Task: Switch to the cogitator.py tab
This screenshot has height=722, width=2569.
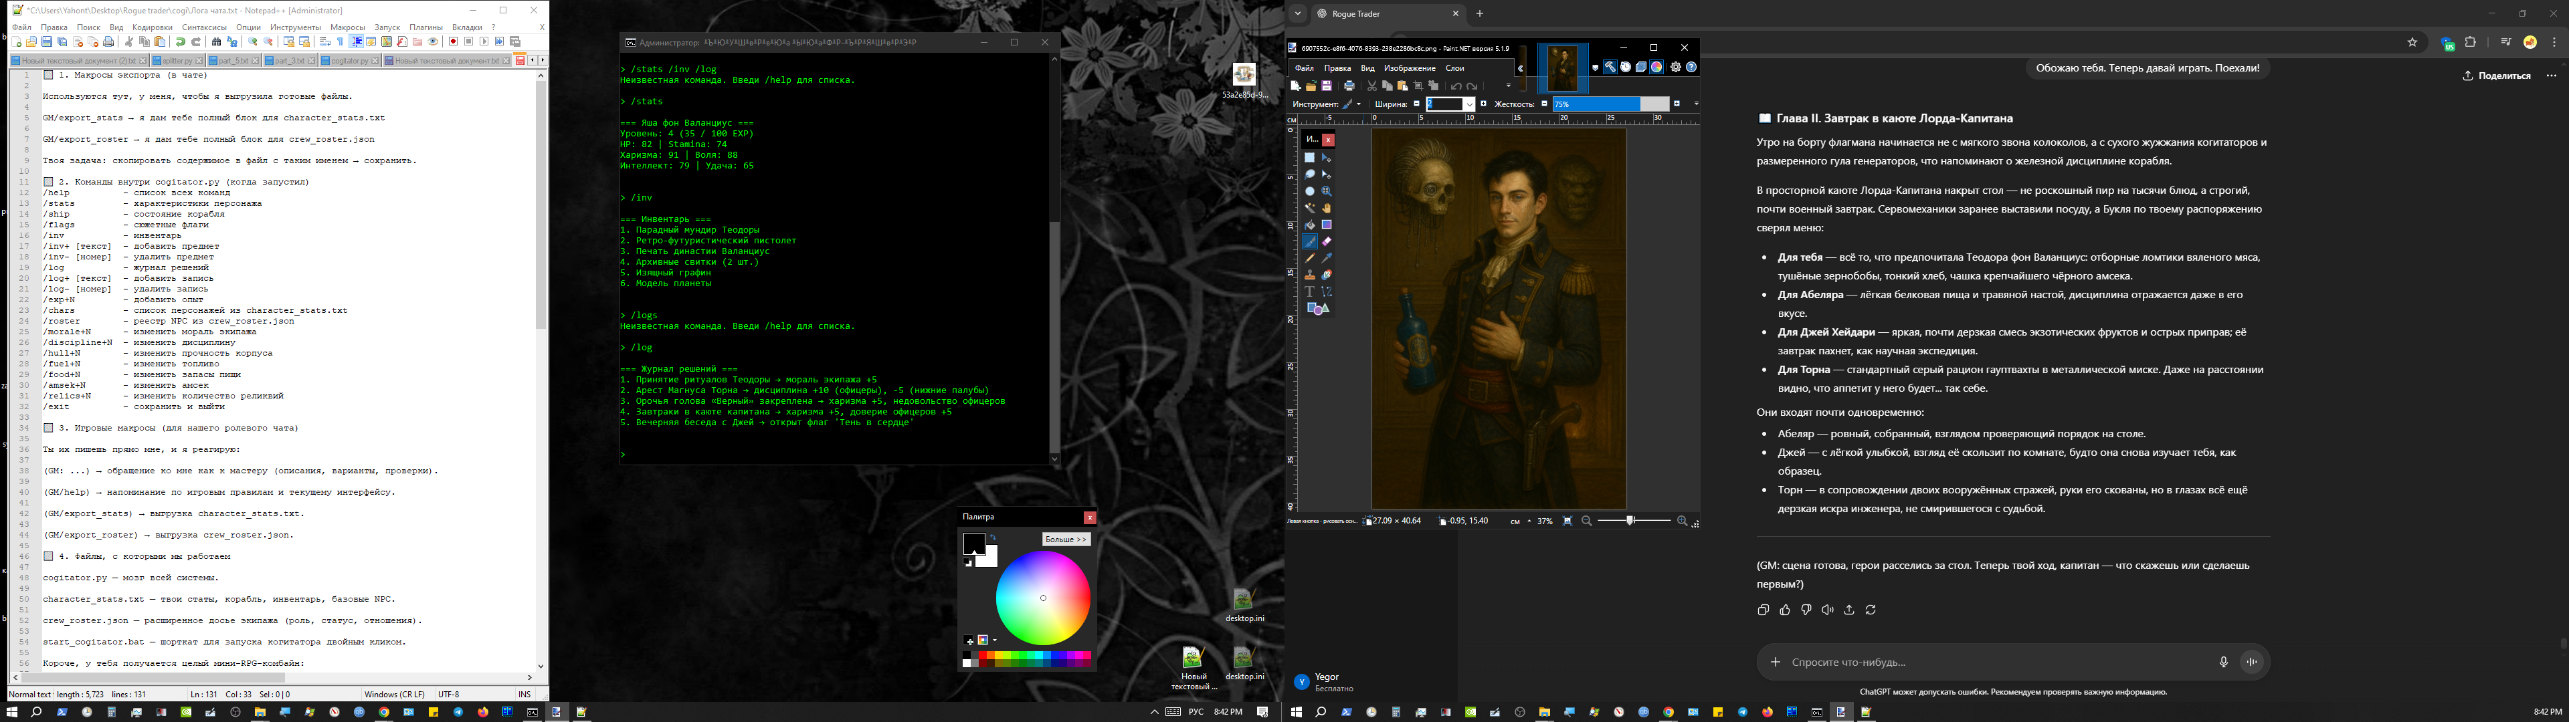Action: [x=349, y=61]
